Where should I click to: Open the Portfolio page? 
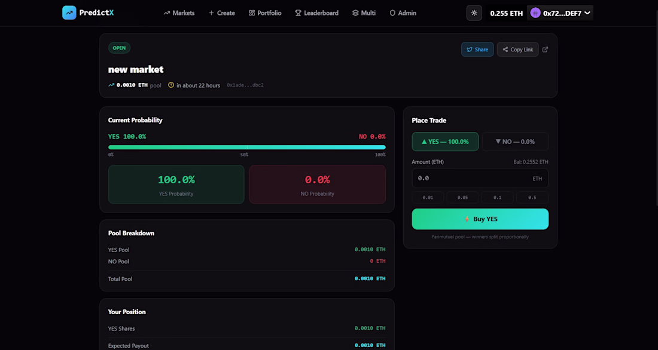(x=265, y=13)
